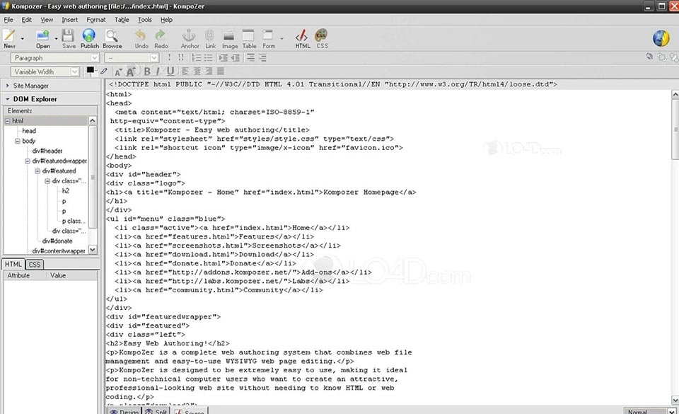Click the black text color swatch
679x414 pixels.
click(91, 71)
